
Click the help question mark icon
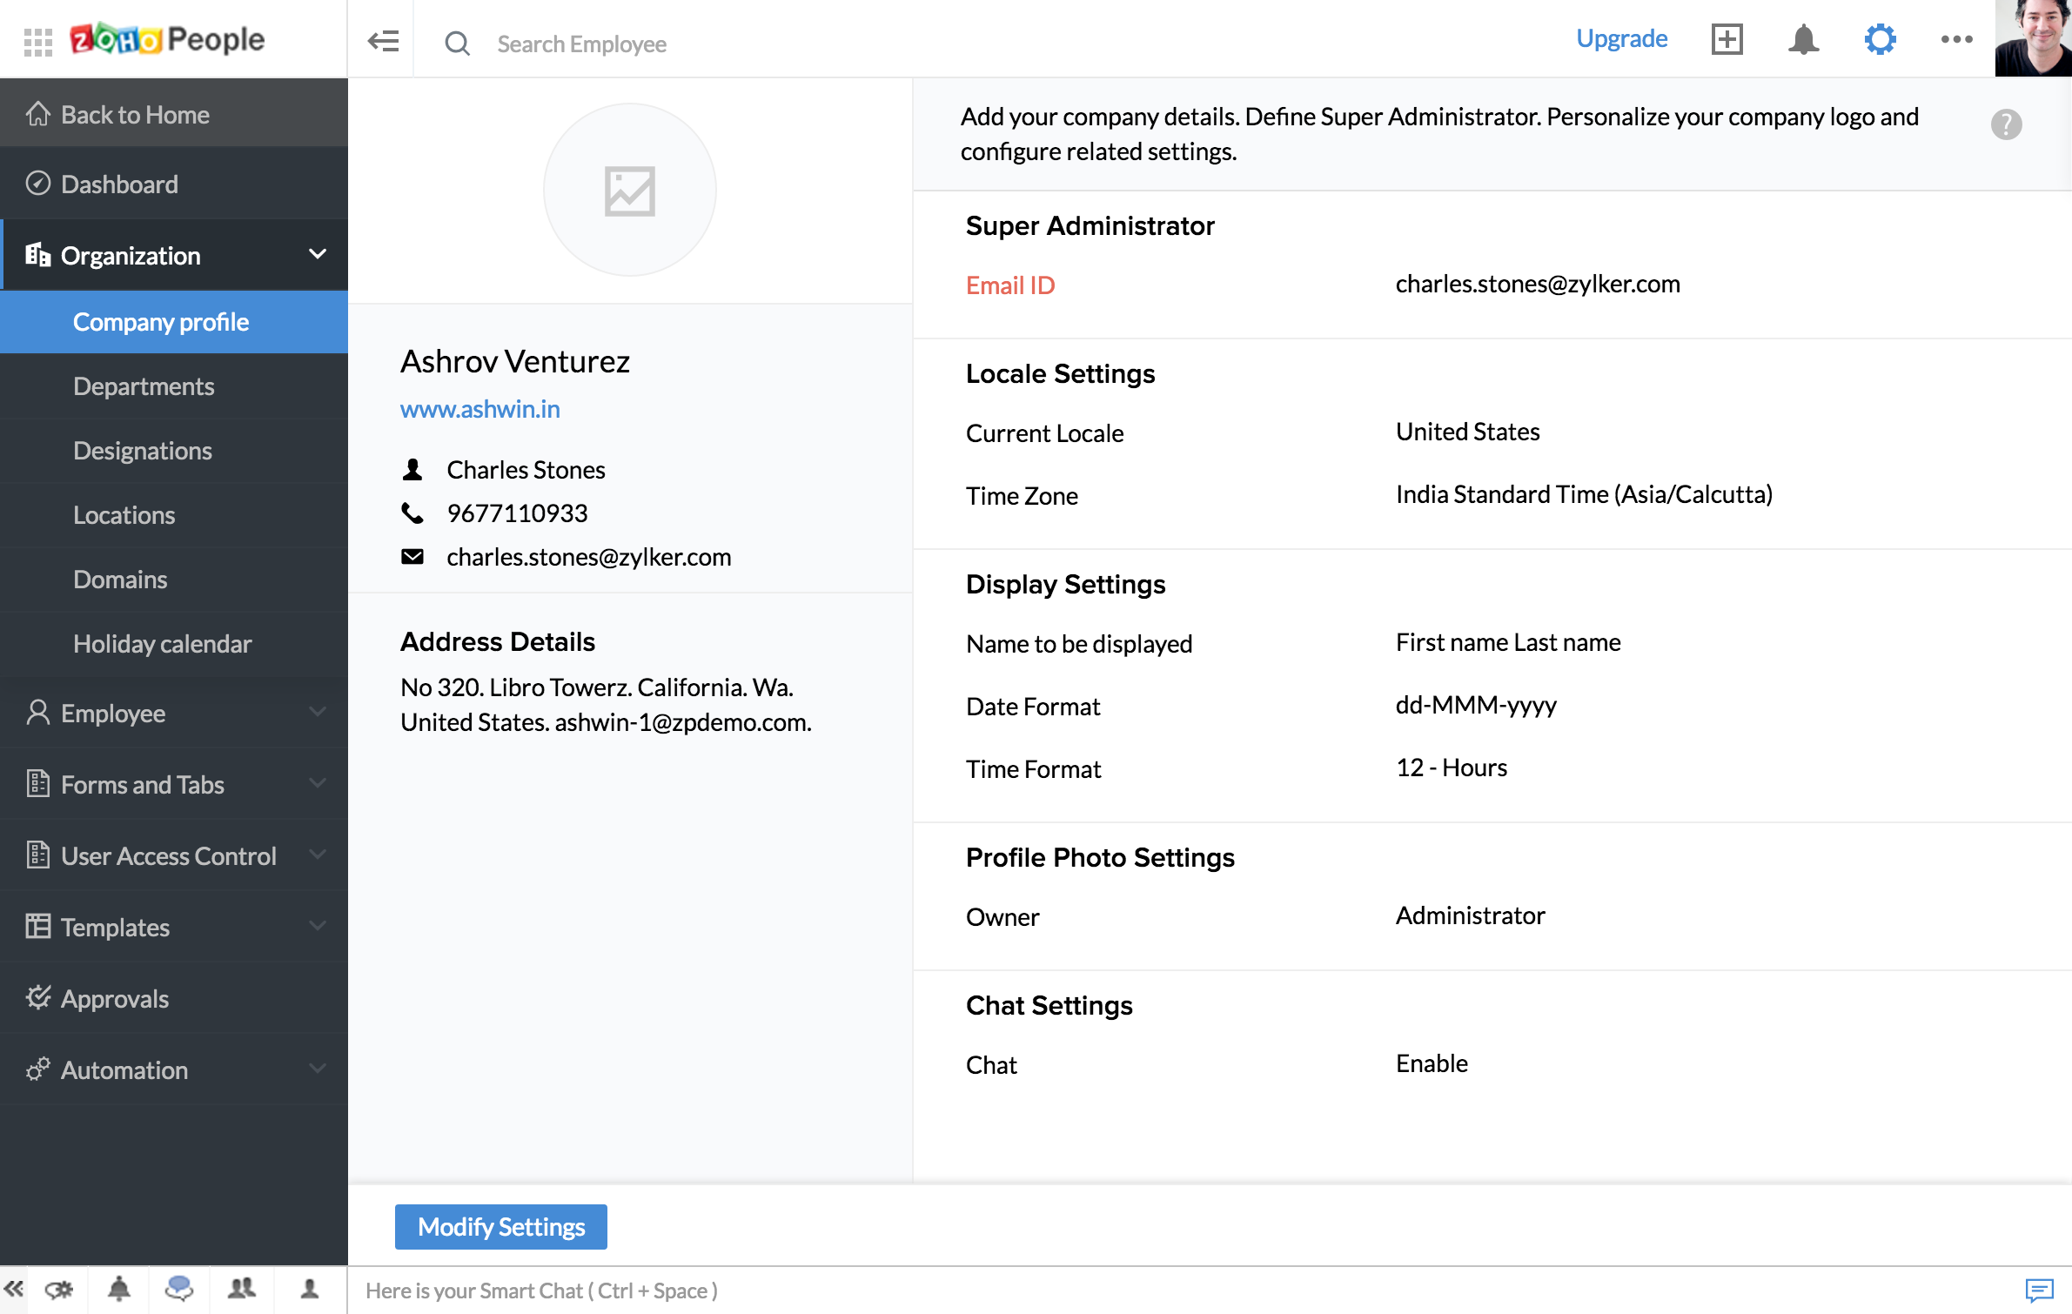pos(2006,124)
